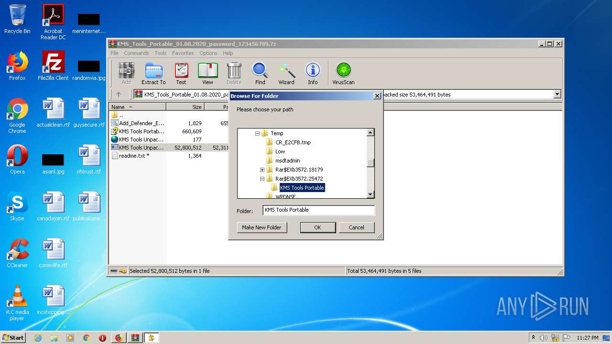Click the Add toolbar icon in WinRAR
Viewport: 612px width, 344px height.
tap(126, 74)
